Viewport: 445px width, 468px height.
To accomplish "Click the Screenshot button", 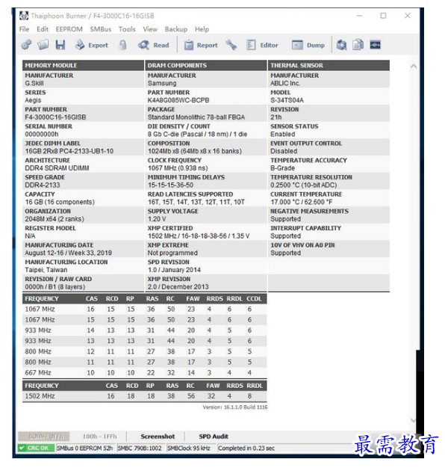I will pos(158,437).
